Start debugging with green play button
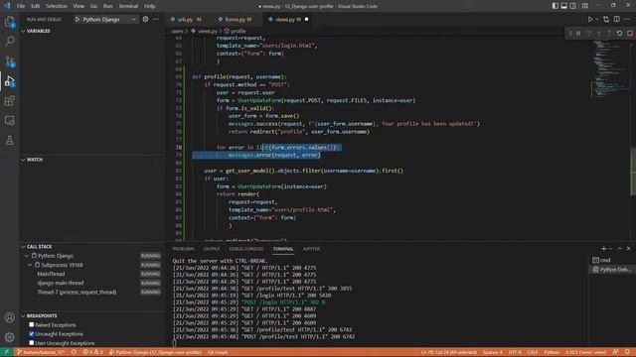636x357 pixels. coord(78,20)
